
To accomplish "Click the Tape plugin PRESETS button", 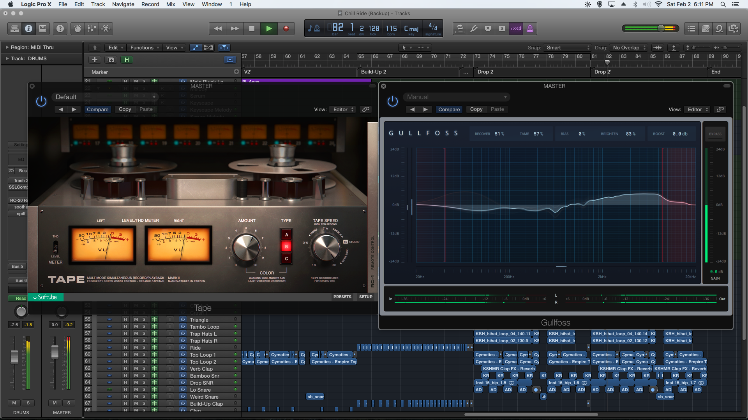I will click(342, 297).
